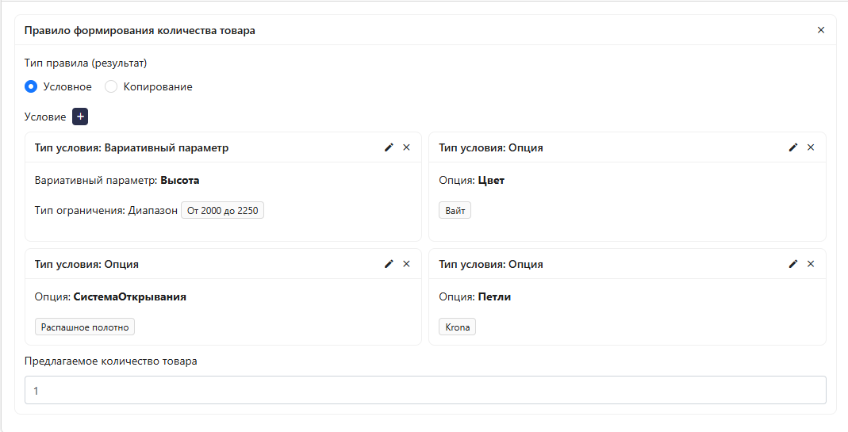Select the Распашное полотно tag

click(85, 327)
